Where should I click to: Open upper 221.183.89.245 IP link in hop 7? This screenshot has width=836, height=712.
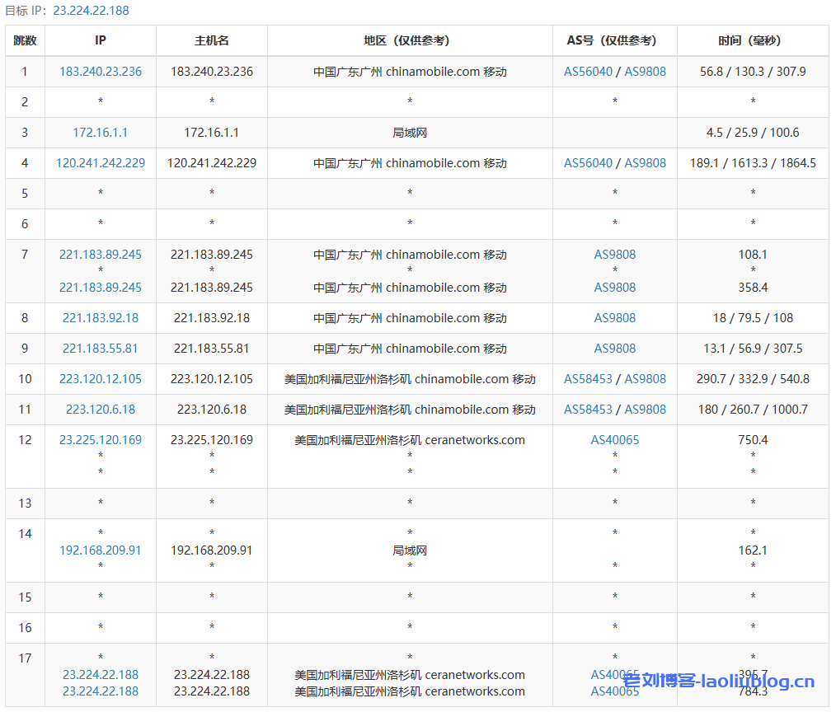[x=101, y=255]
